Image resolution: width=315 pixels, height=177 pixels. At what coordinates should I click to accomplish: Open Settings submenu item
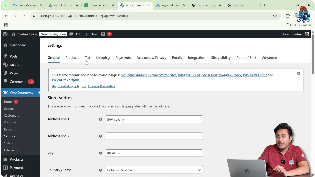tap(10, 136)
